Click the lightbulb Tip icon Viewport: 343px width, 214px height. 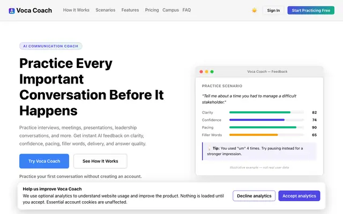click(209, 148)
